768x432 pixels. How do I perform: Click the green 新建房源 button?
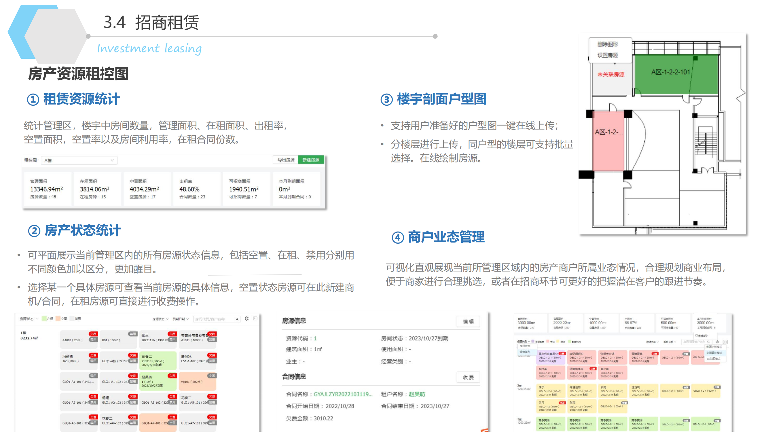[311, 160]
